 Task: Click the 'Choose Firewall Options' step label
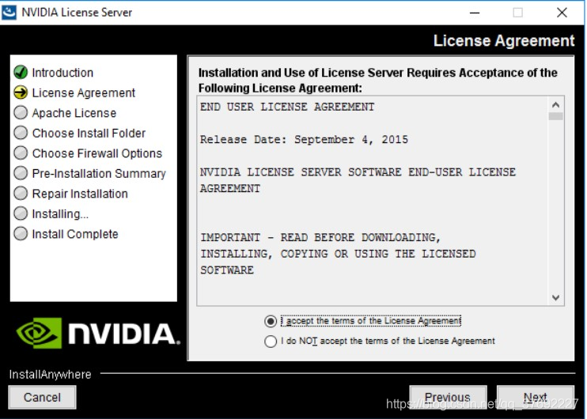pos(97,153)
